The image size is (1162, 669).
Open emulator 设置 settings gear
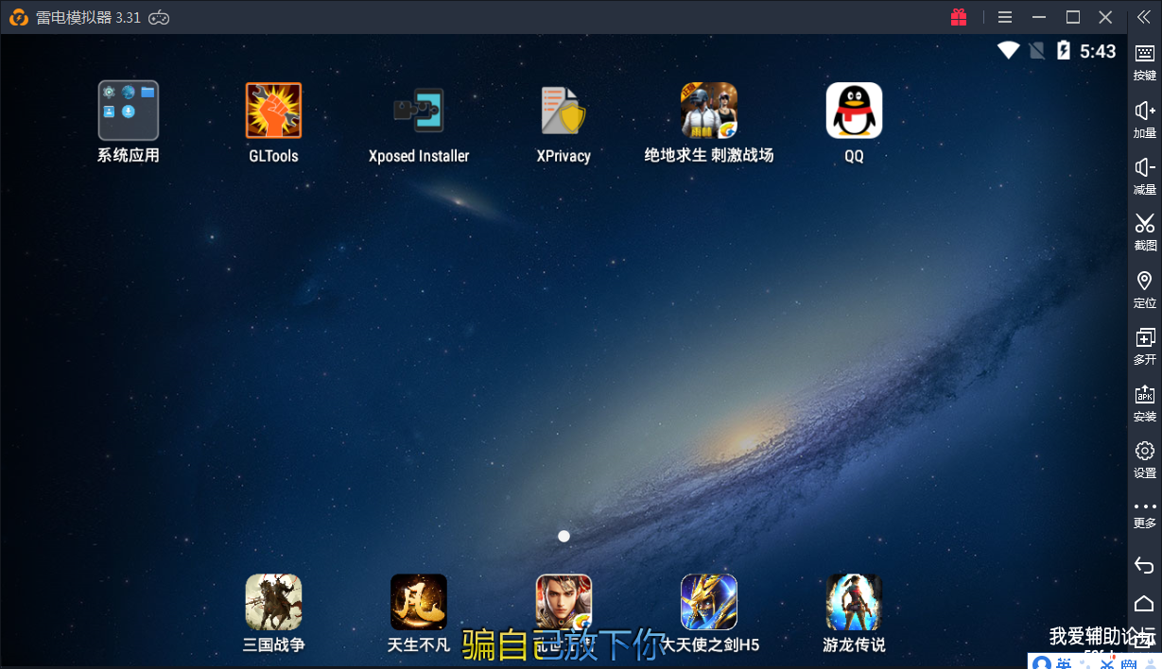pyautogui.click(x=1144, y=459)
